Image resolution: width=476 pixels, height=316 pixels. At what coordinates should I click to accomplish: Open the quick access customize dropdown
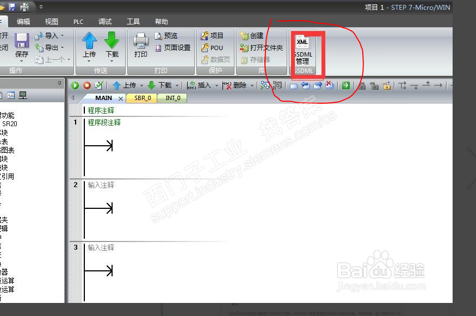[x=41, y=7]
